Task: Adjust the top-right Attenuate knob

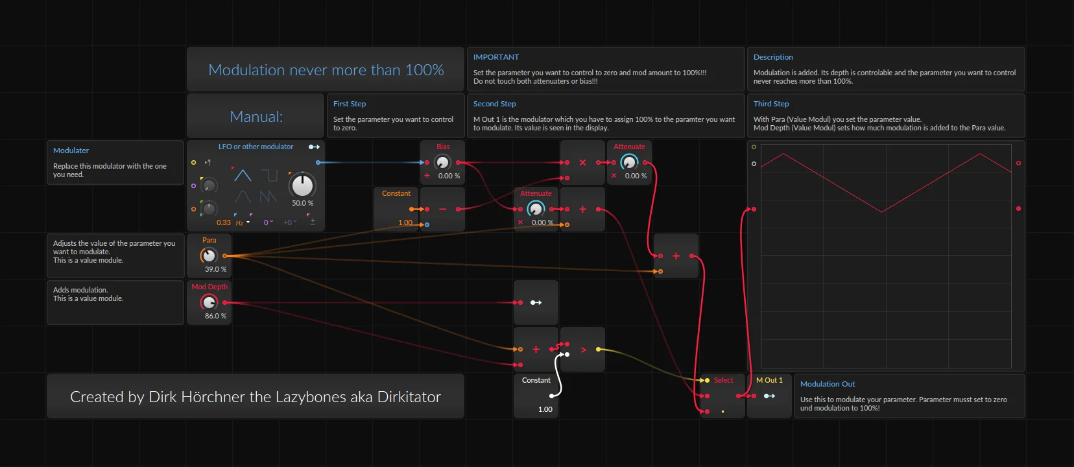Action: [x=629, y=162]
